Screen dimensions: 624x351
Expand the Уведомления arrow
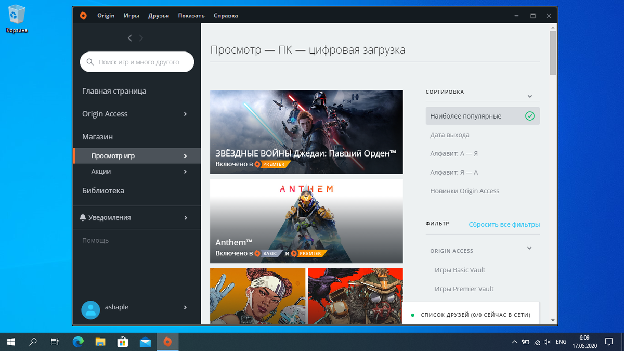(186, 218)
